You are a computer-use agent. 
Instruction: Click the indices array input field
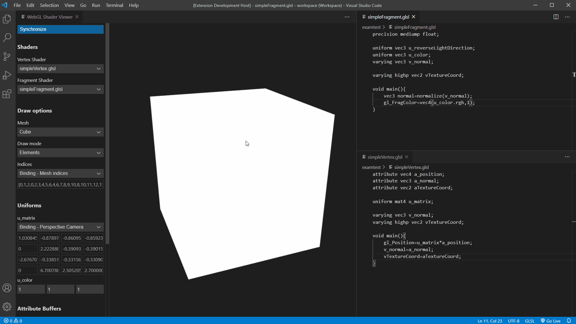coord(60,184)
